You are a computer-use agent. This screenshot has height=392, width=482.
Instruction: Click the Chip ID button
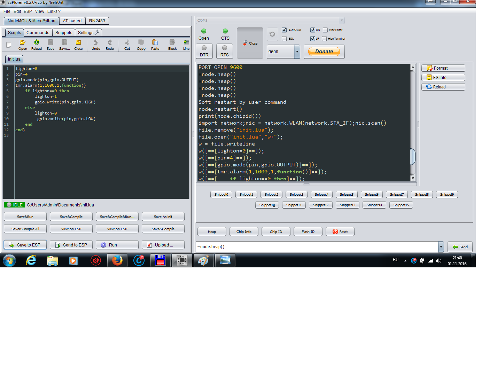click(276, 232)
